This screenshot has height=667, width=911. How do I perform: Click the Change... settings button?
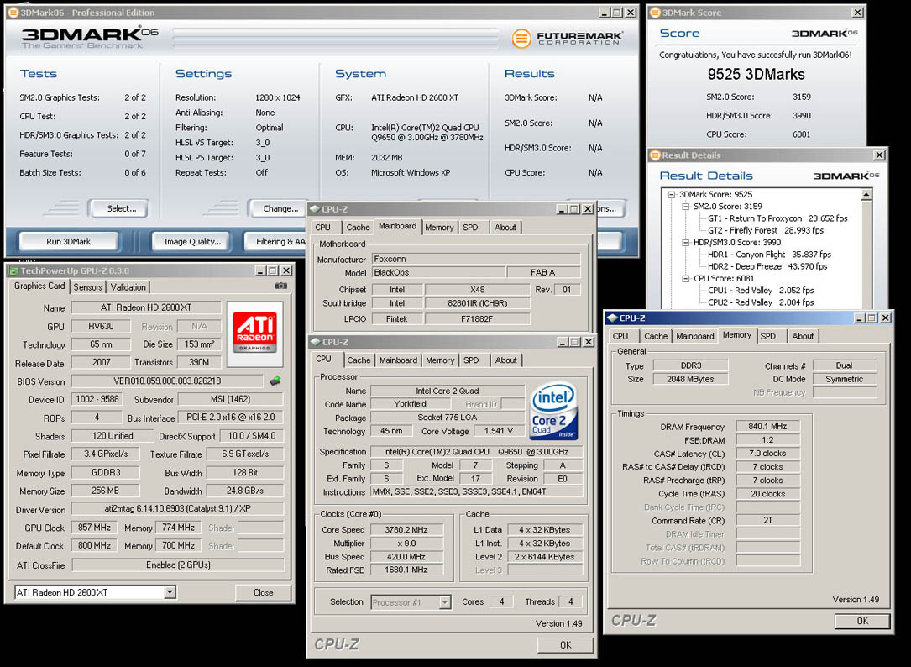[279, 208]
